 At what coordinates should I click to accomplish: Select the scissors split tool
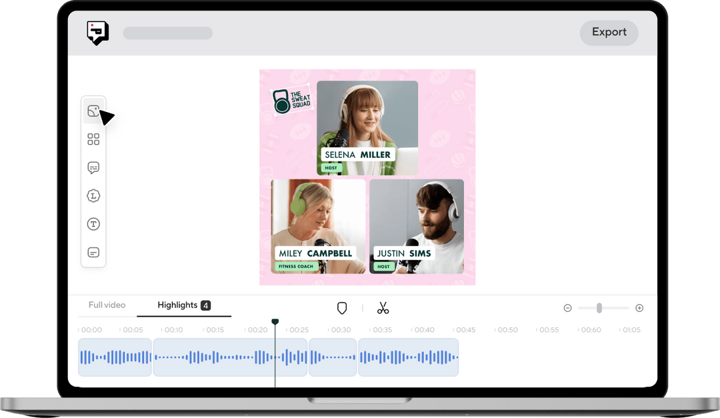(384, 308)
